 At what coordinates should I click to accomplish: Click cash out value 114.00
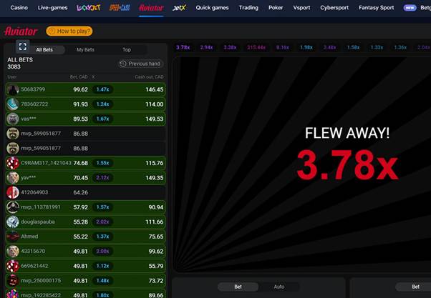(x=154, y=104)
